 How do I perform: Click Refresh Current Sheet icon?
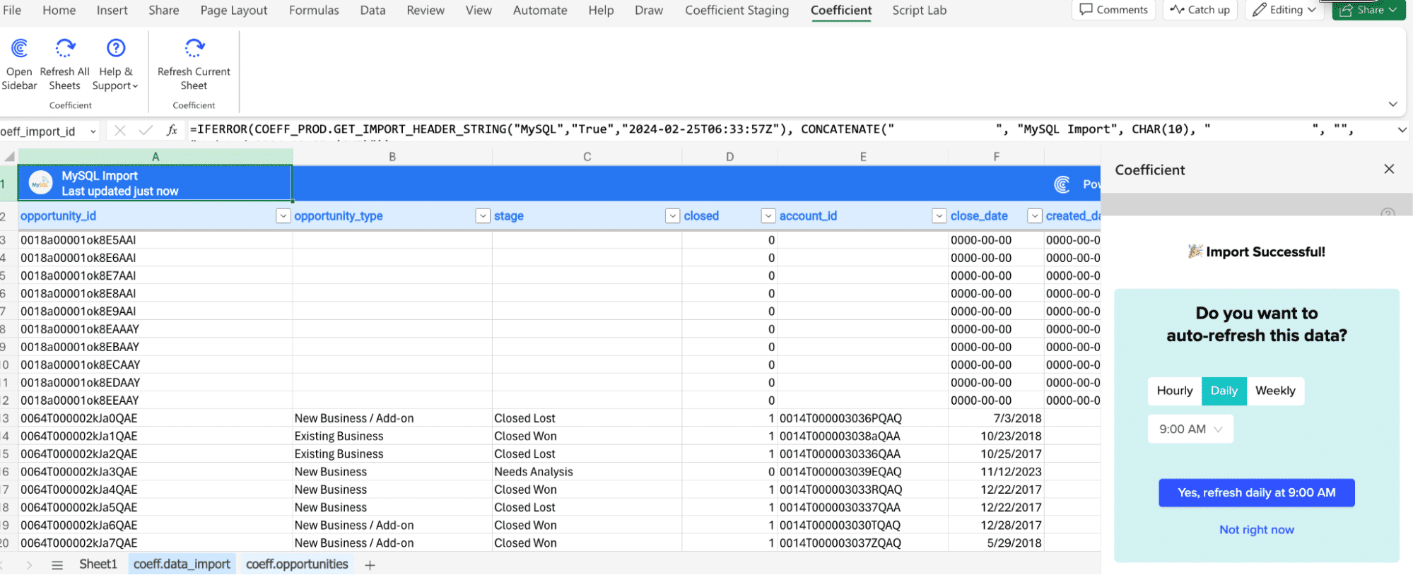point(194,48)
